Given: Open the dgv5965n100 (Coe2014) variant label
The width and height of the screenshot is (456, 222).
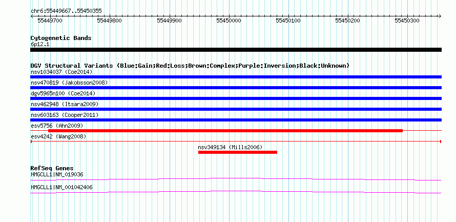Looking at the screenshot, I should click(63, 93).
